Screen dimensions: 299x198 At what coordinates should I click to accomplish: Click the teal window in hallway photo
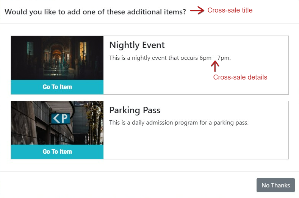[x=30, y=48]
